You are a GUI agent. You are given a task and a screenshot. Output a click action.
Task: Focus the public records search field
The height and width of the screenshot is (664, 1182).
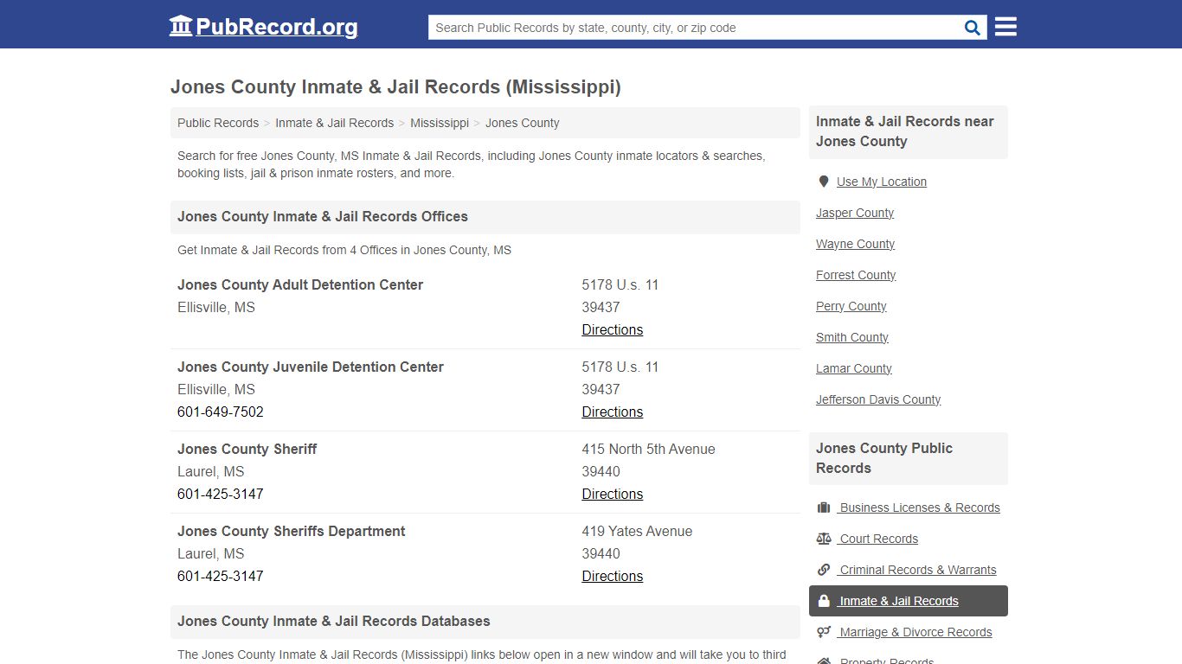coord(694,28)
